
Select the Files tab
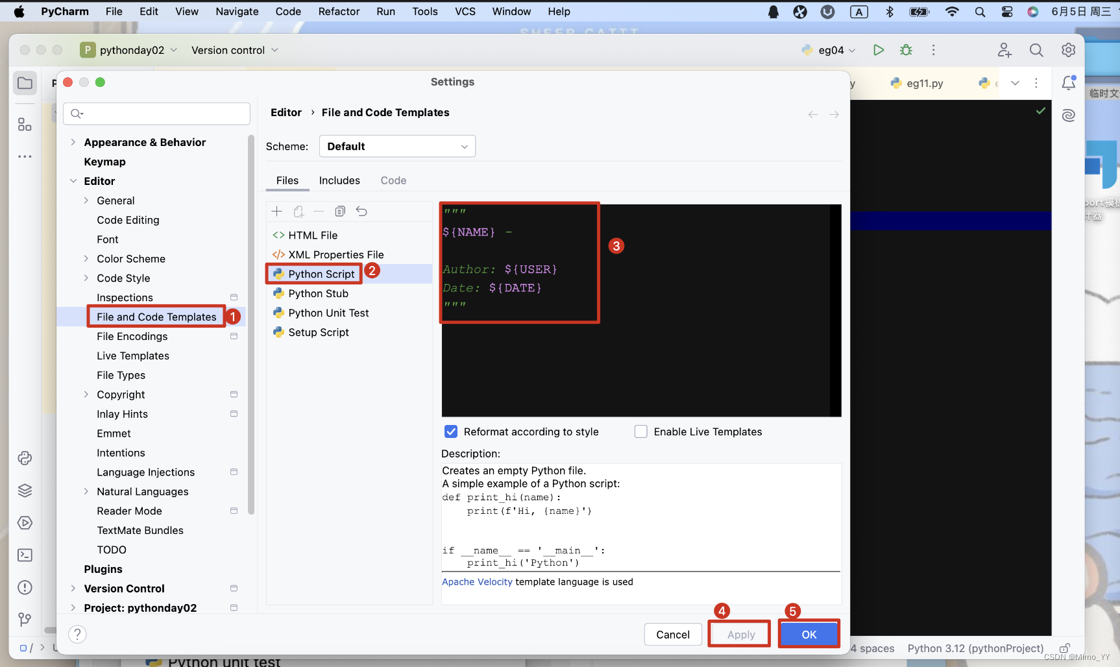tap(287, 180)
